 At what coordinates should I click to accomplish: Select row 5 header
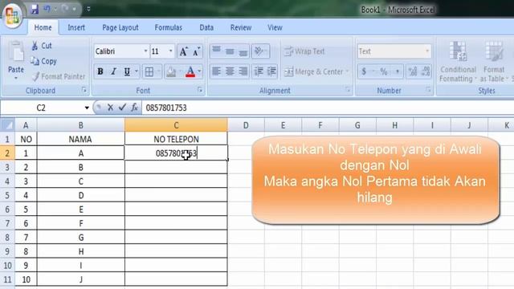pos(7,195)
